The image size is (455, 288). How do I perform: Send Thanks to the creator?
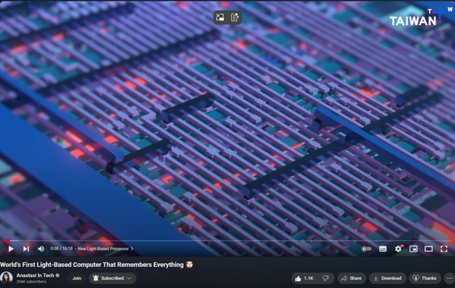425,278
